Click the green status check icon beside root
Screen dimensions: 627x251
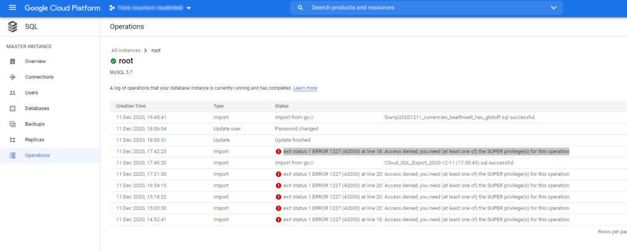(x=113, y=61)
